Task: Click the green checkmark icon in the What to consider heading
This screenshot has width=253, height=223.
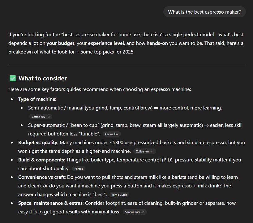Action: coord(12,78)
